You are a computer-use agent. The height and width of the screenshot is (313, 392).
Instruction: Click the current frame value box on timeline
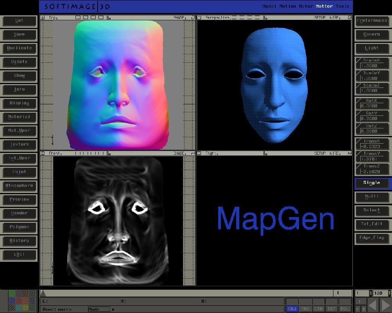tap(343, 293)
